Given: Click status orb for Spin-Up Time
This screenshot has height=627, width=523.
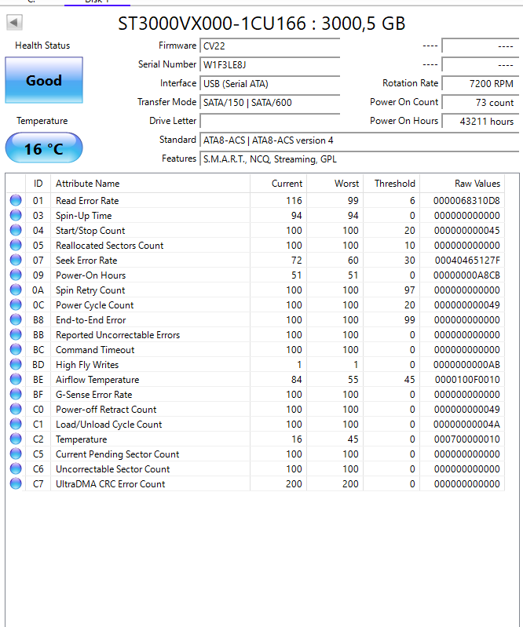Looking at the screenshot, I should point(16,216).
